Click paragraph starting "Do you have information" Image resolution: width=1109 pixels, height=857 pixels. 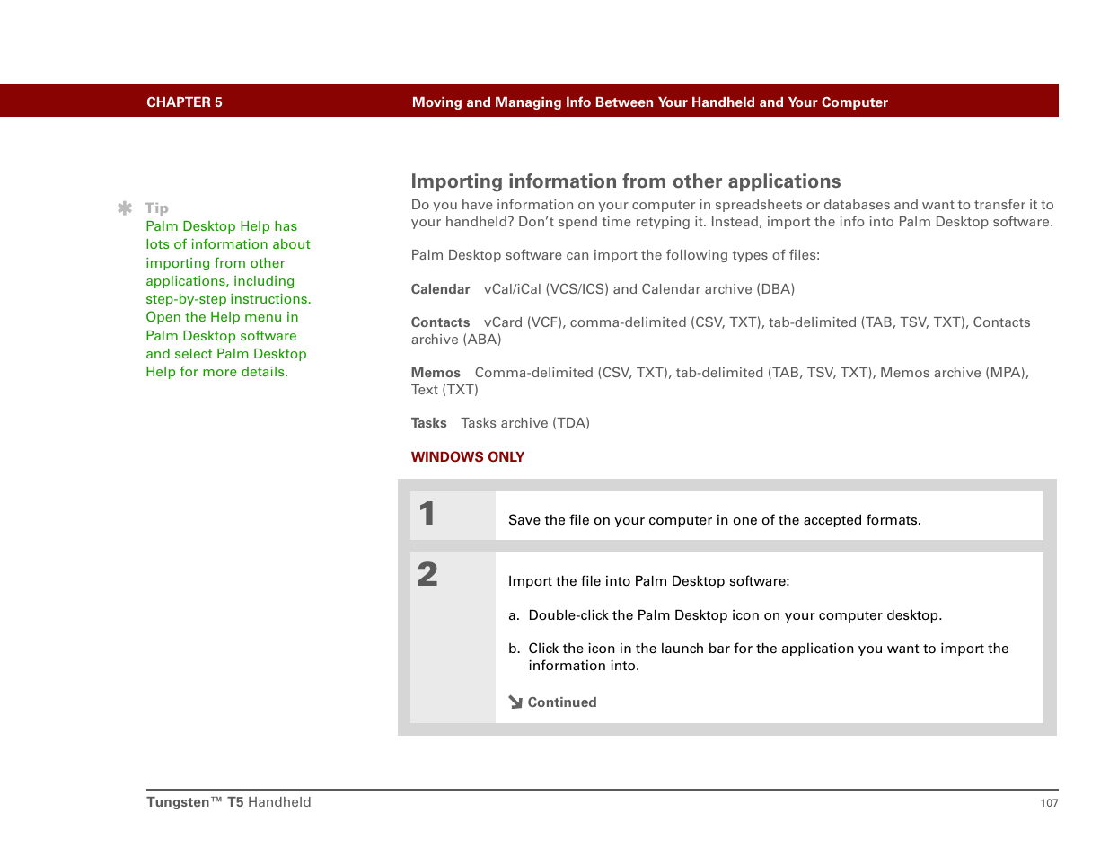tap(733, 214)
